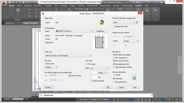184x103 pixels.
Task: Click Help button in Page Setup dialog
Action: 135,87
